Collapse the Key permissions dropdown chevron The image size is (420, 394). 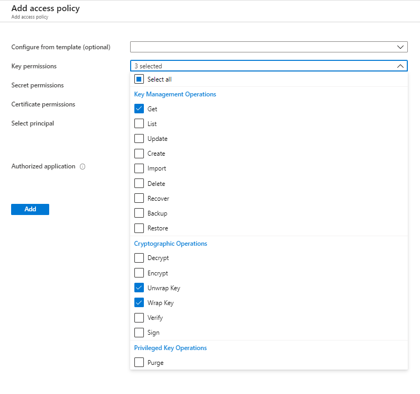(x=400, y=66)
